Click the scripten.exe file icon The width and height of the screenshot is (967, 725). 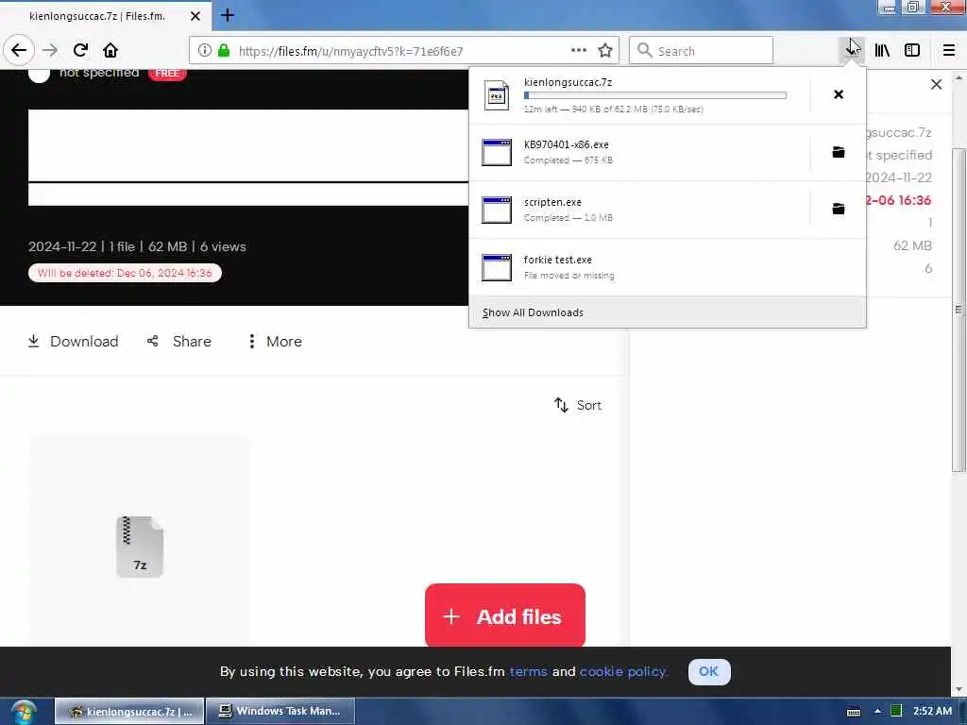click(497, 210)
